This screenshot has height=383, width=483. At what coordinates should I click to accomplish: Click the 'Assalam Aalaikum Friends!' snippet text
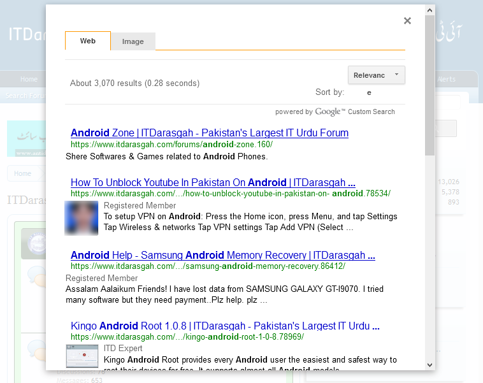[224, 294]
